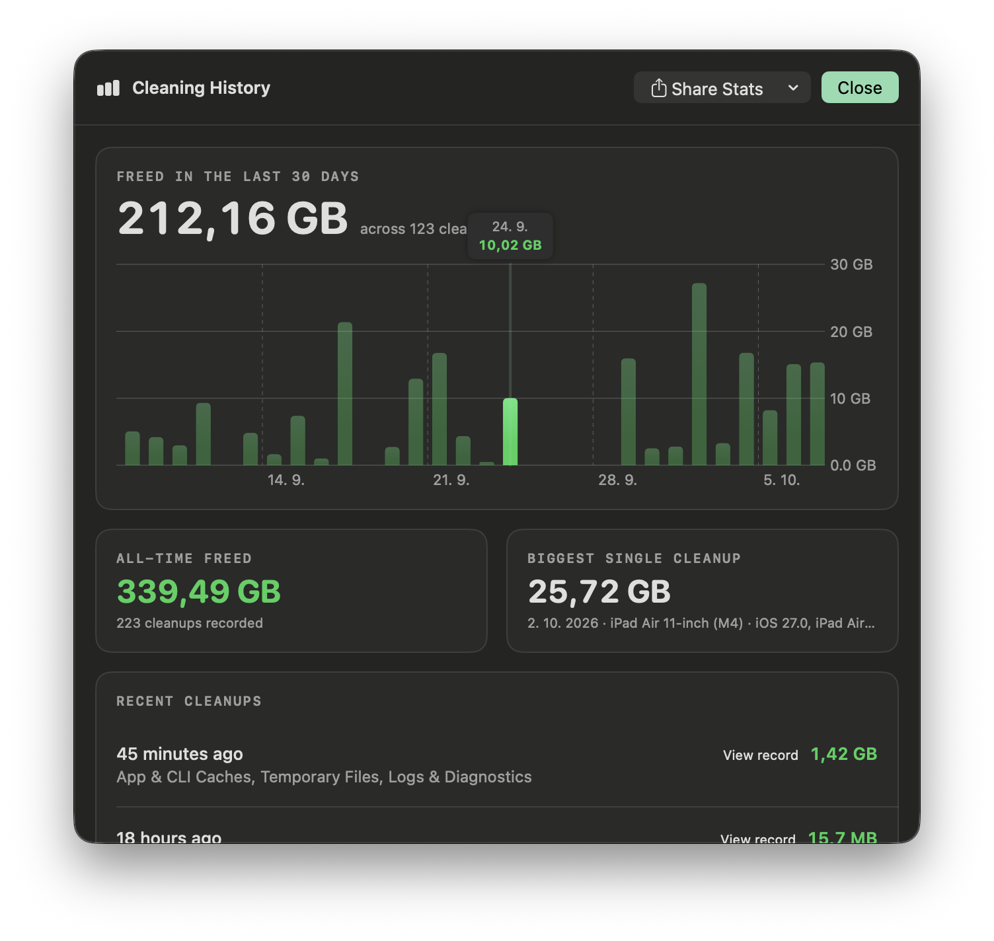The image size is (994, 941).
Task: Close the Cleaning History window
Action: click(x=860, y=87)
